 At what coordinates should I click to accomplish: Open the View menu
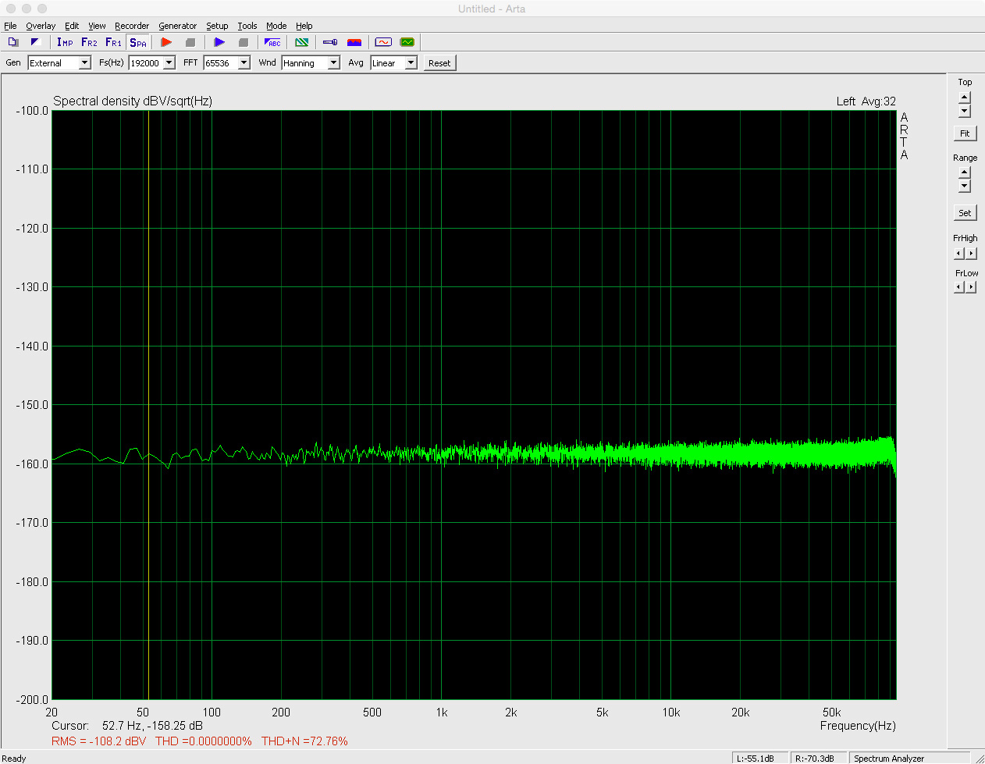point(97,26)
